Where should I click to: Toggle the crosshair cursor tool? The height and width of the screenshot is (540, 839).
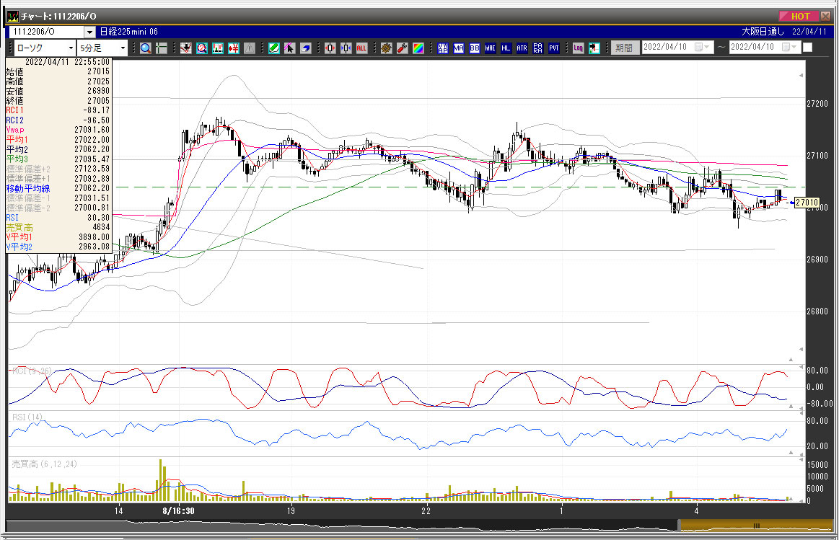pos(161,48)
